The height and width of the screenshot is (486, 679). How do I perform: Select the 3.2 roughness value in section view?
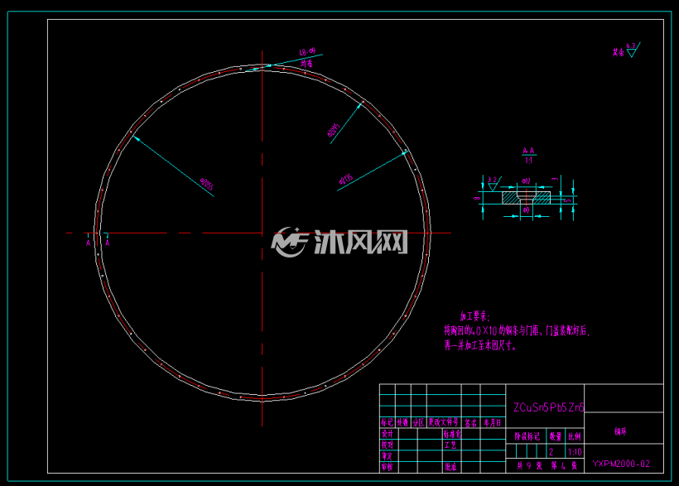493,180
